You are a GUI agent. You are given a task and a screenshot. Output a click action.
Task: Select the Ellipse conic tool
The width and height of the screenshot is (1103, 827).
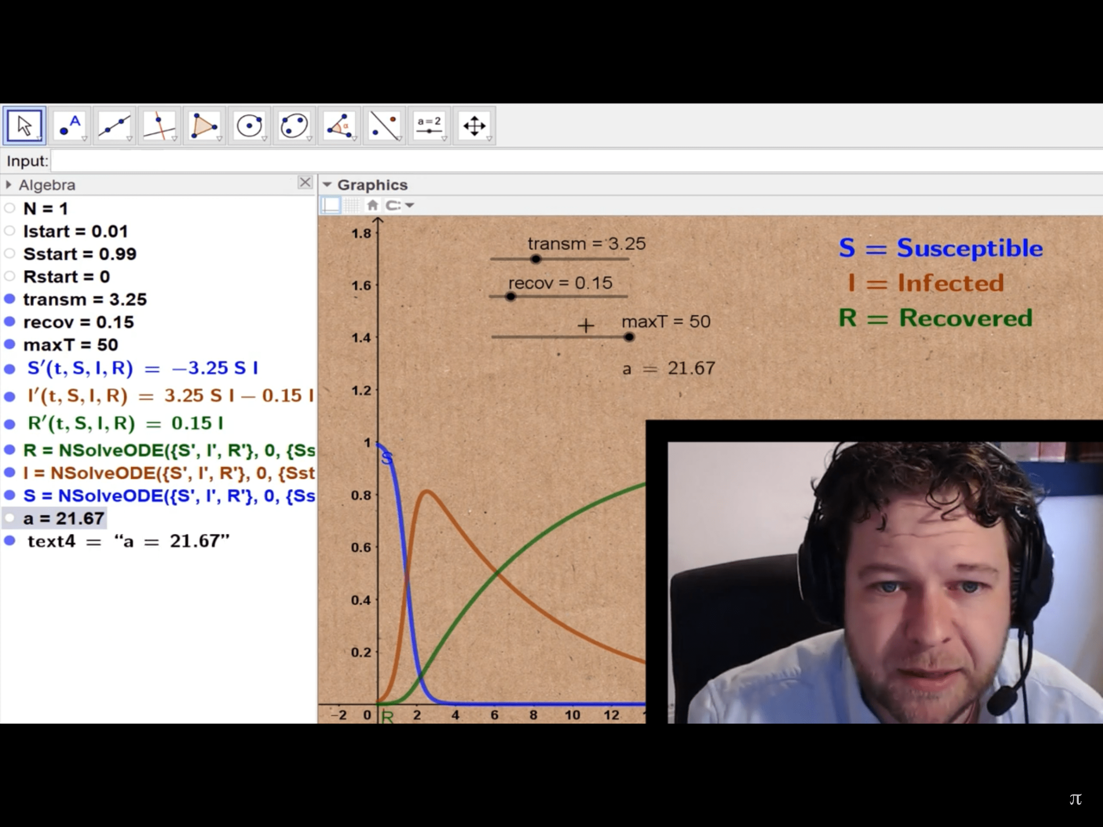(x=294, y=126)
